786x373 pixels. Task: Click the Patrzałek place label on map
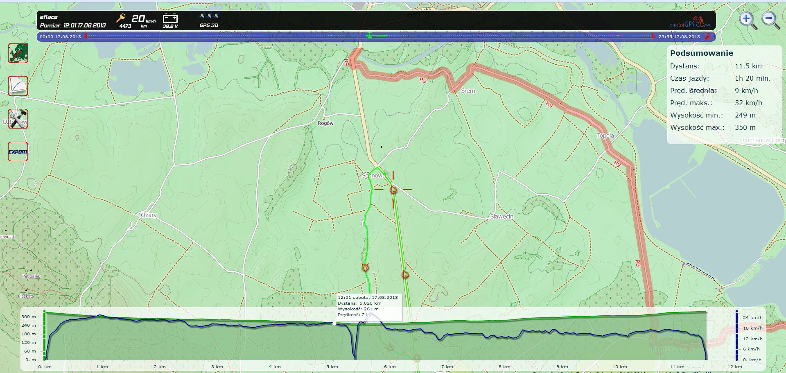coord(31,276)
